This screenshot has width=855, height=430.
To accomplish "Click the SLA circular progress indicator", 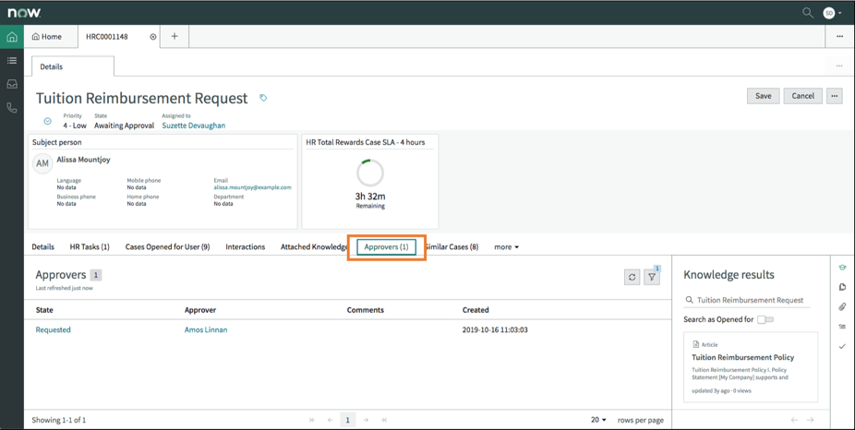I will (x=370, y=173).
